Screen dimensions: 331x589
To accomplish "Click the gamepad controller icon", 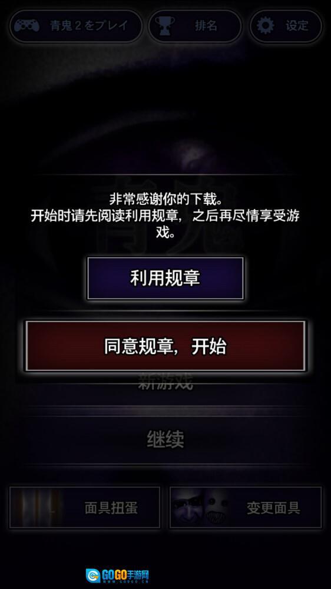I will click(27, 25).
